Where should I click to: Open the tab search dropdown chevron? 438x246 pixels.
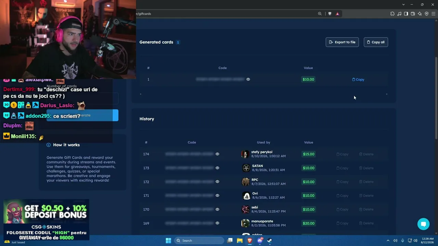click(403, 4)
